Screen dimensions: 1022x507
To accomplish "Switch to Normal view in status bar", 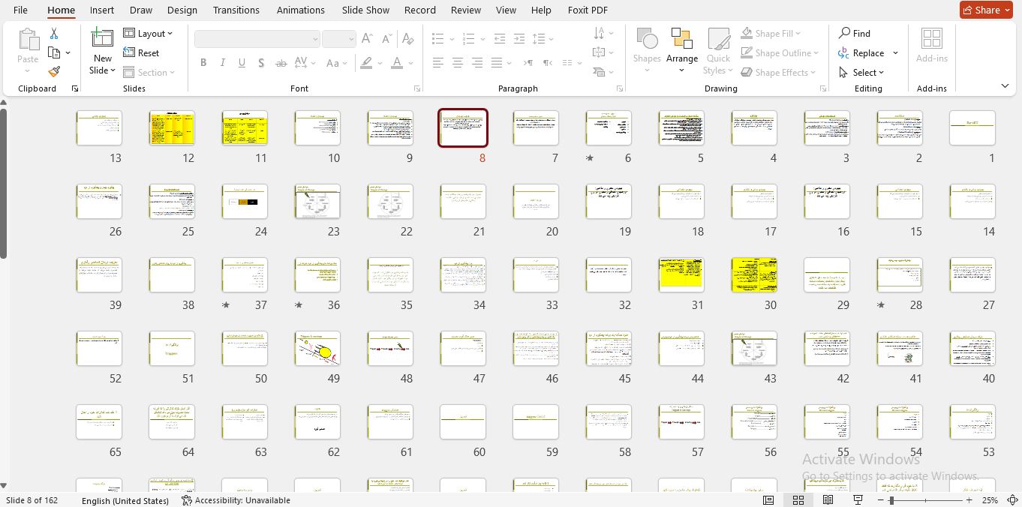I will [x=768, y=500].
